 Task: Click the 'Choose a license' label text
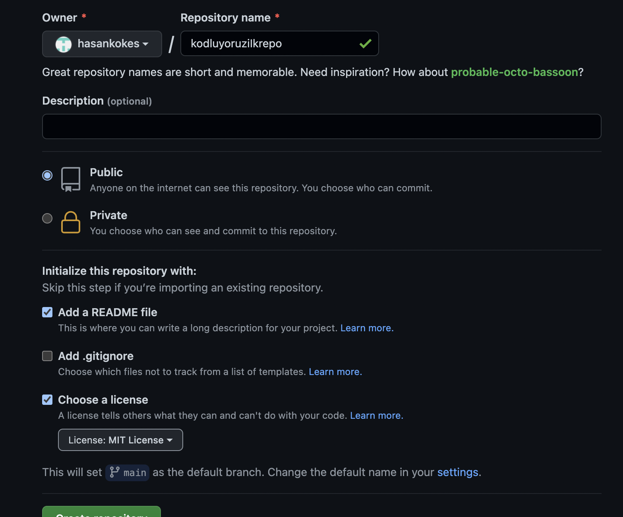click(x=103, y=400)
